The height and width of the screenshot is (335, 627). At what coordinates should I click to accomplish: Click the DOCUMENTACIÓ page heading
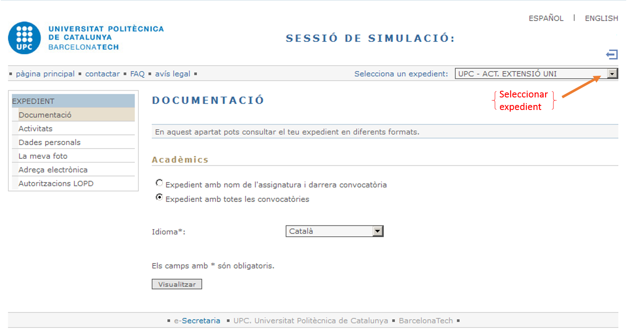pyautogui.click(x=208, y=101)
